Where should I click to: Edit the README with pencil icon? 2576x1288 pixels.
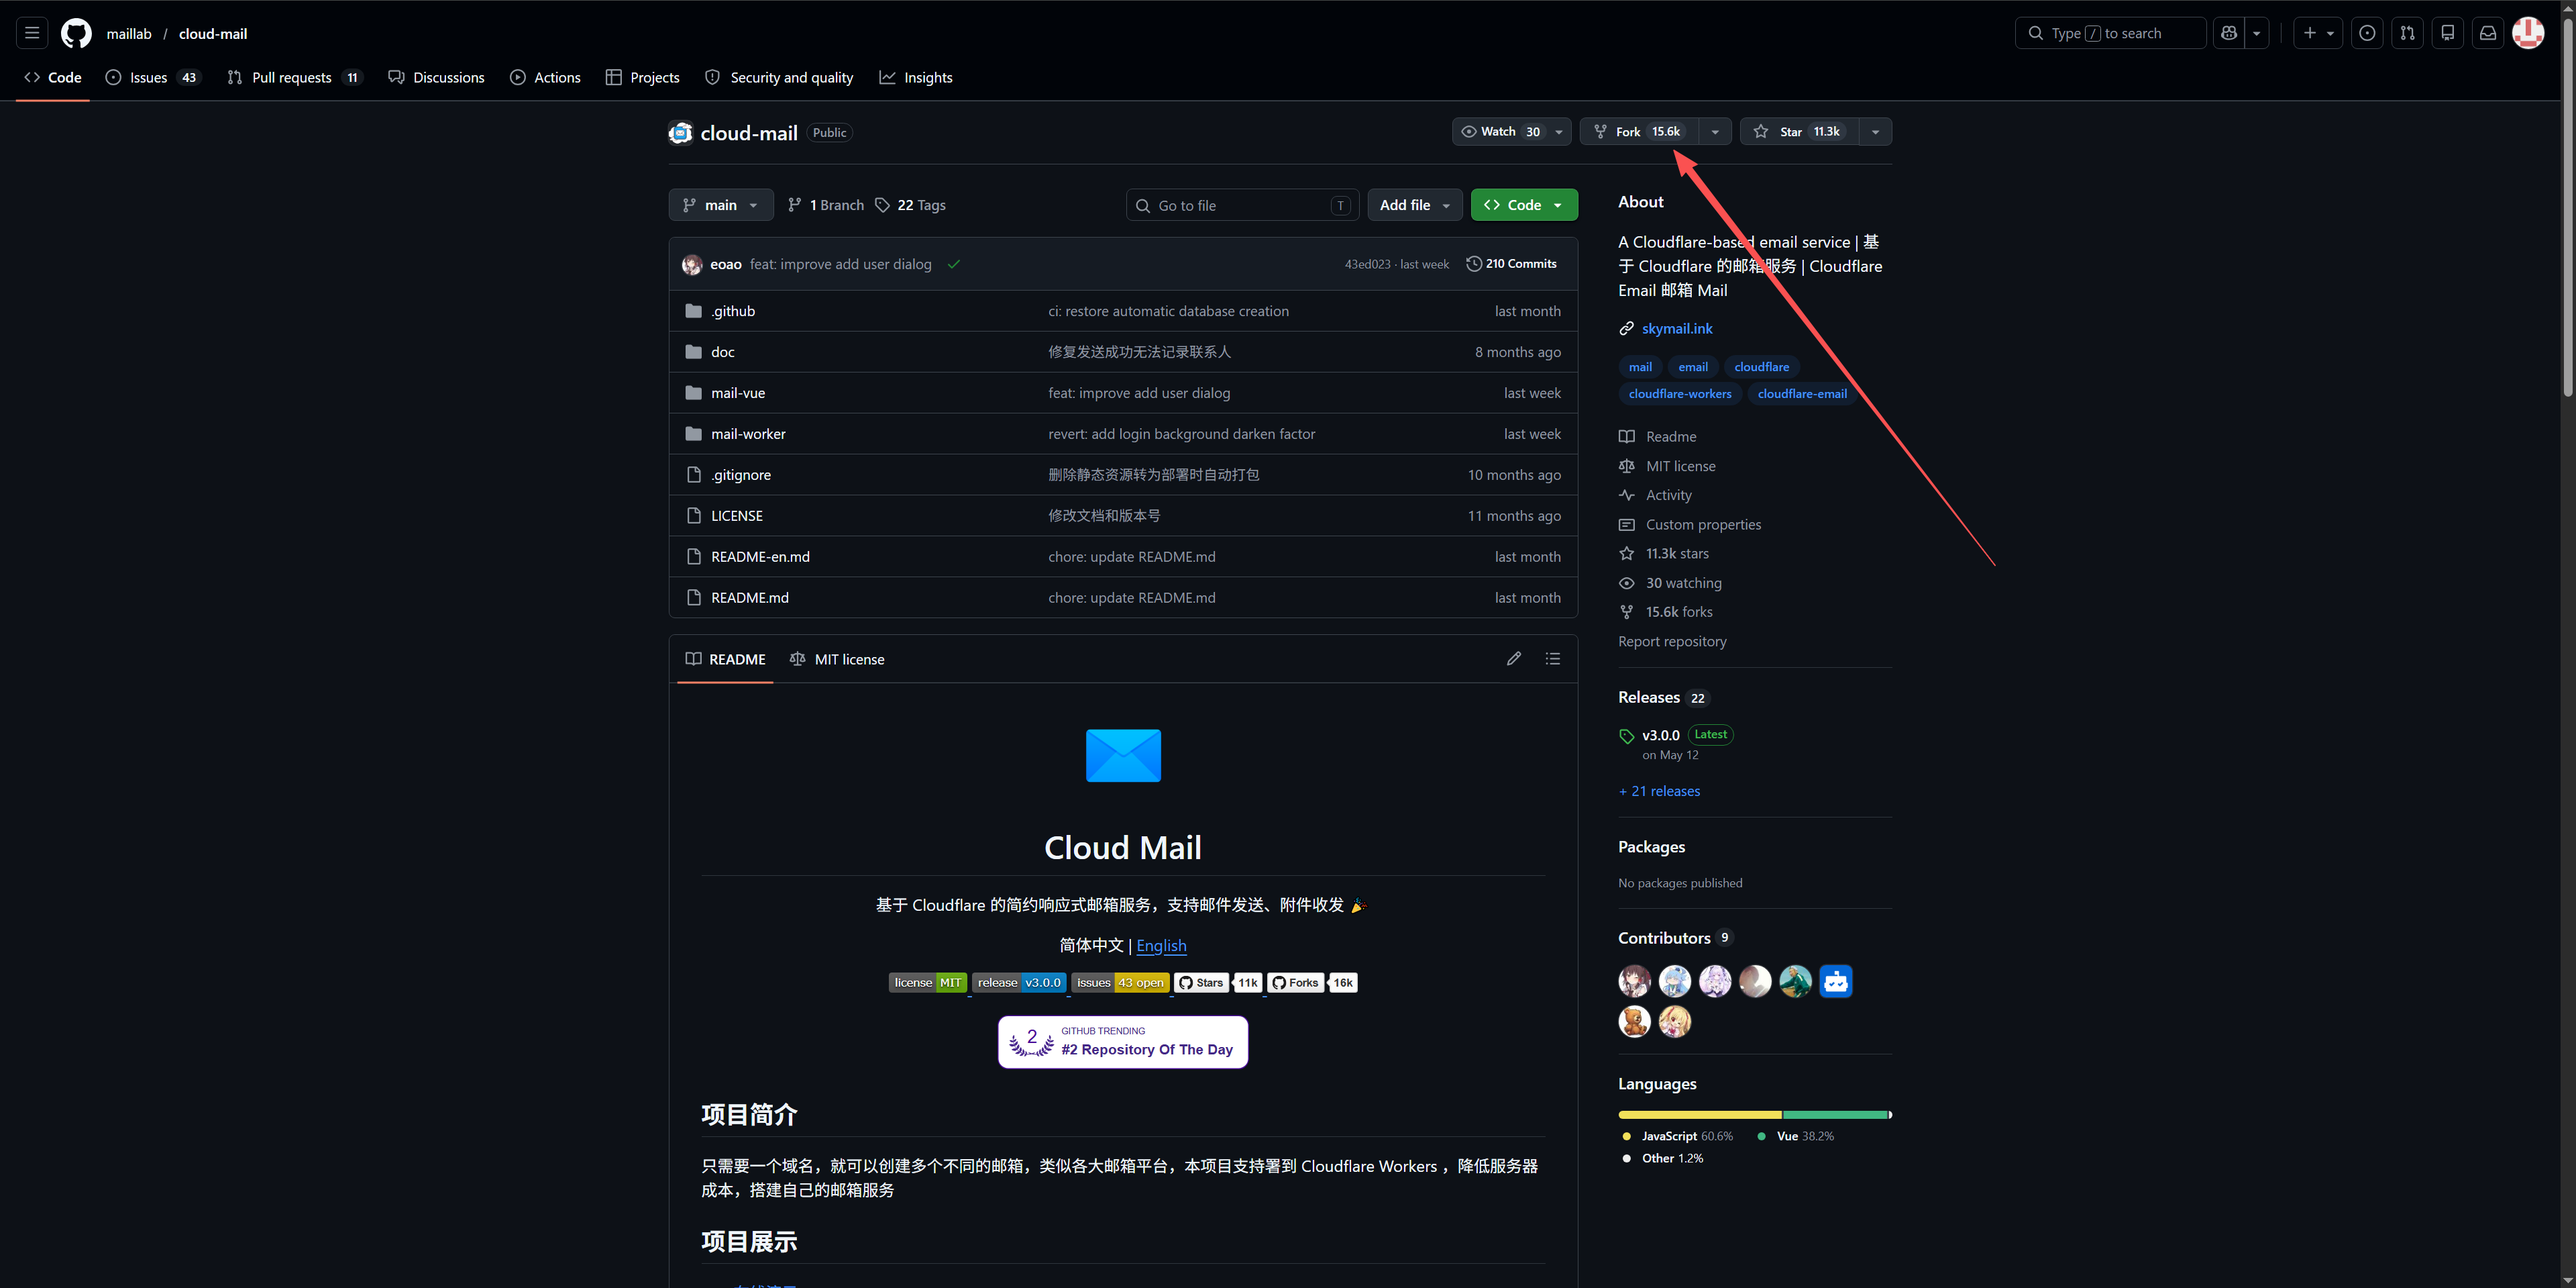coord(1514,658)
